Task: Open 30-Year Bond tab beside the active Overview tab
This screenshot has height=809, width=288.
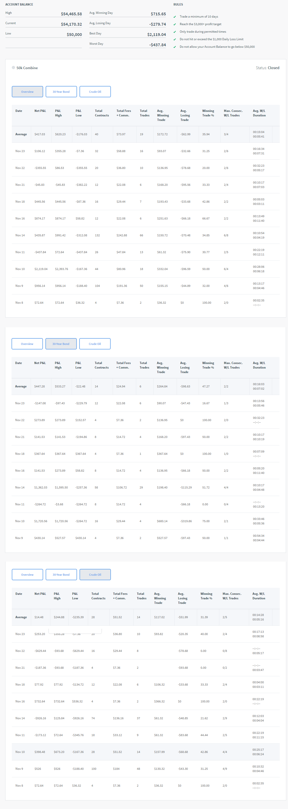Action: pyautogui.click(x=61, y=92)
